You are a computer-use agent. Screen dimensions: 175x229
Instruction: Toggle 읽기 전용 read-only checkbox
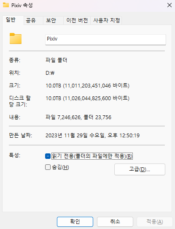tap(48, 156)
